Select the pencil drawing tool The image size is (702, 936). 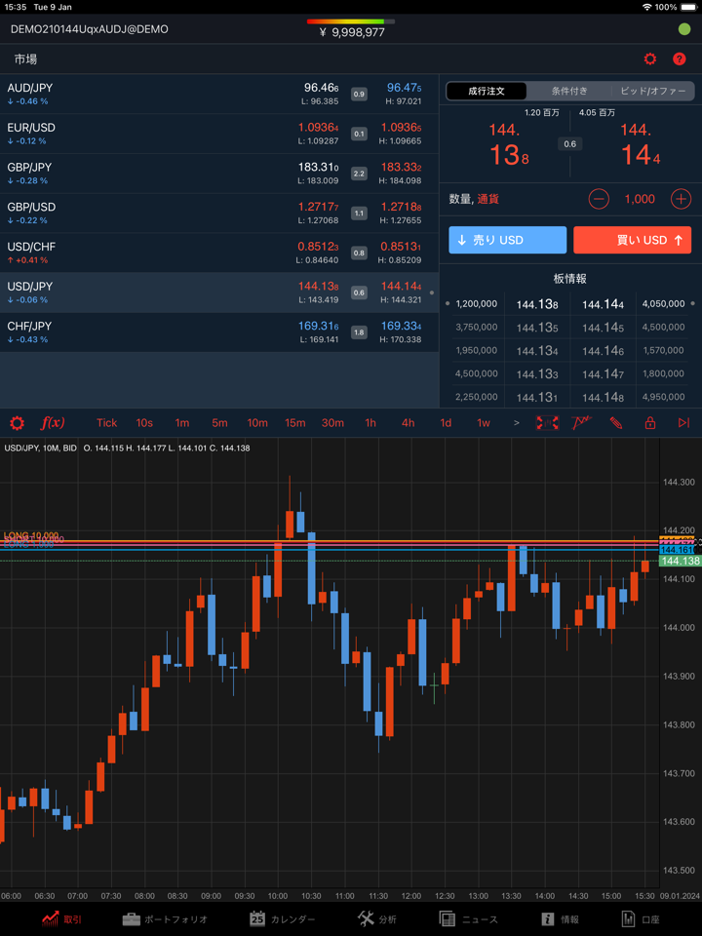(616, 423)
